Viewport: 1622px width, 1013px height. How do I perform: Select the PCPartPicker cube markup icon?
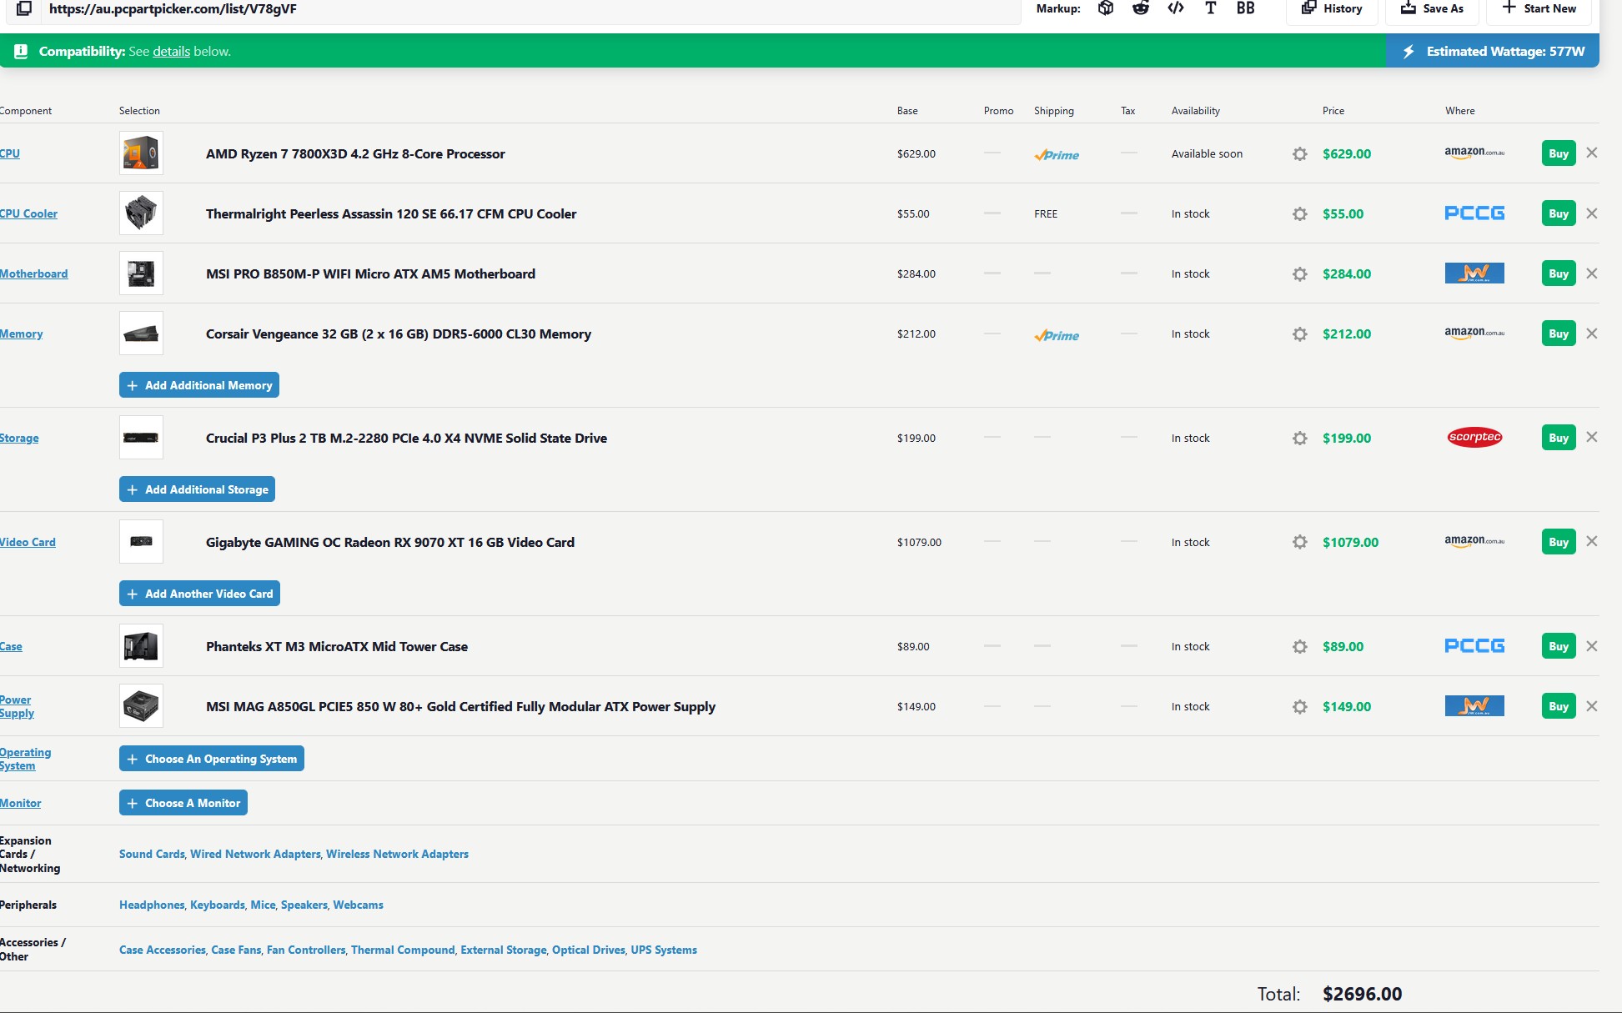pos(1106,8)
